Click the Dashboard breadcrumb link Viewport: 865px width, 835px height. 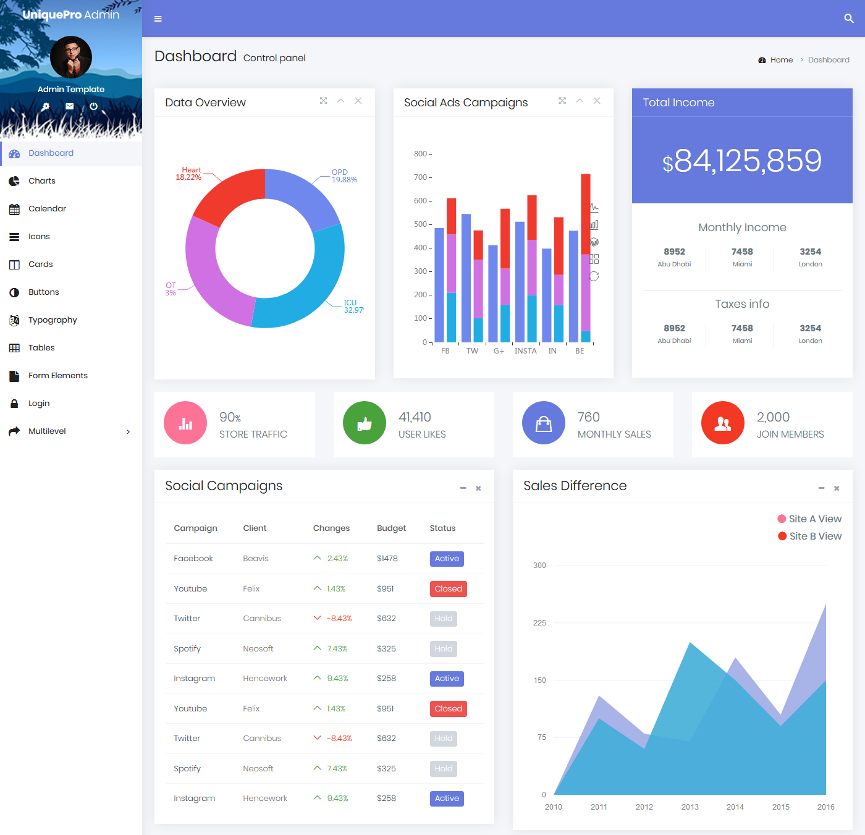[x=829, y=60]
